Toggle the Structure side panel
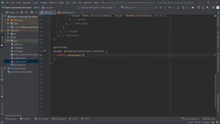 [x=2, y=108]
